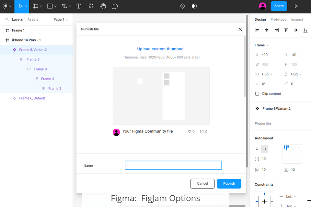
Task: Click Upload custom thumbnail link
Action: pos(161,49)
